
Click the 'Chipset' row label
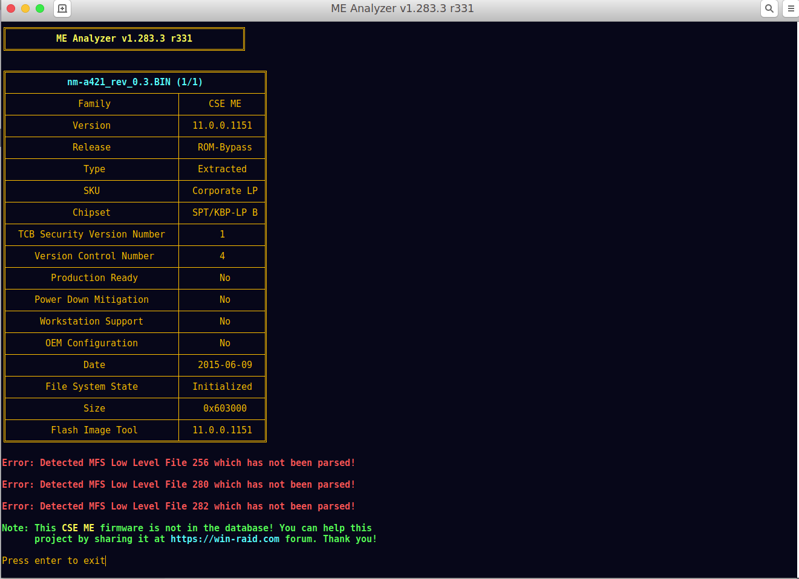(x=91, y=213)
